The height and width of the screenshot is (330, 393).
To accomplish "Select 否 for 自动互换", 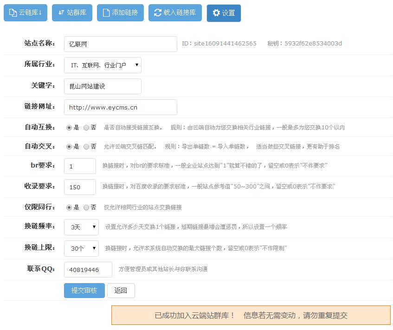I will [x=86, y=128].
